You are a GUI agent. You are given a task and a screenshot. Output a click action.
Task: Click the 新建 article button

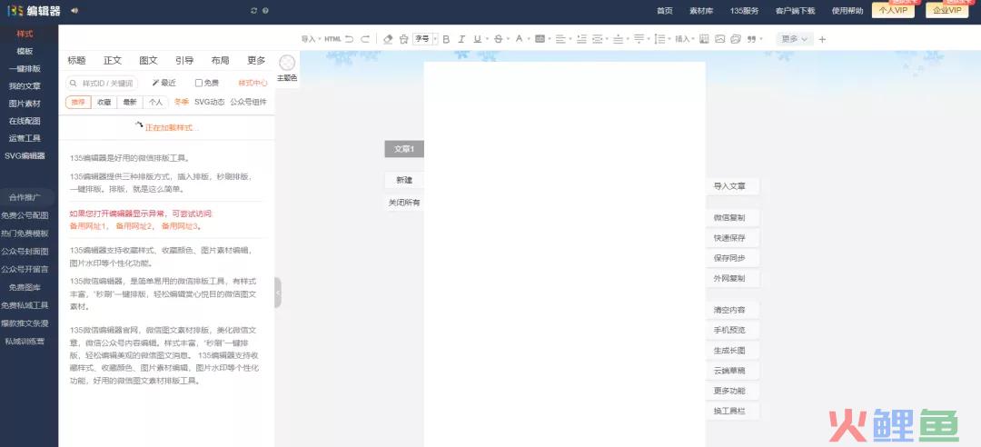(x=404, y=180)
